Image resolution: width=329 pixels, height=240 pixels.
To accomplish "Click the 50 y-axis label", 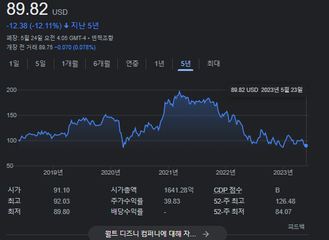I will 10,166.
